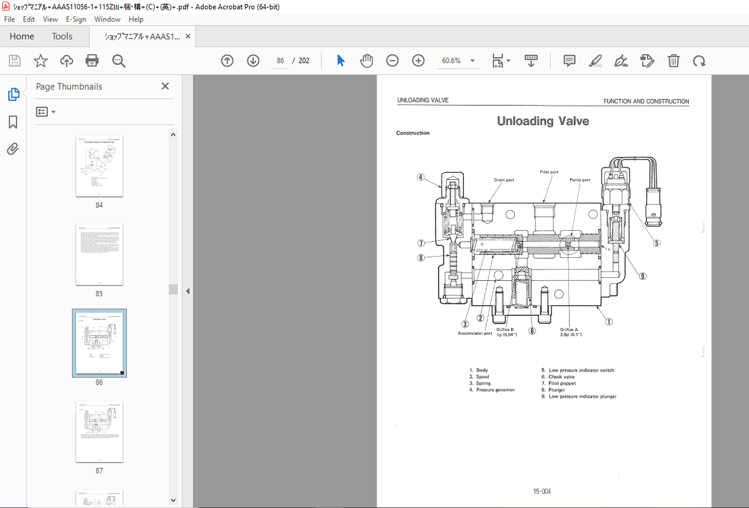
Task: Delete the current page with trash icon
Action: click(673, 60)
